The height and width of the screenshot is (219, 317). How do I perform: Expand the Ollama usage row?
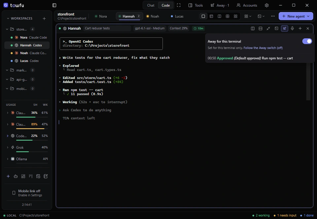pos(8,159)
